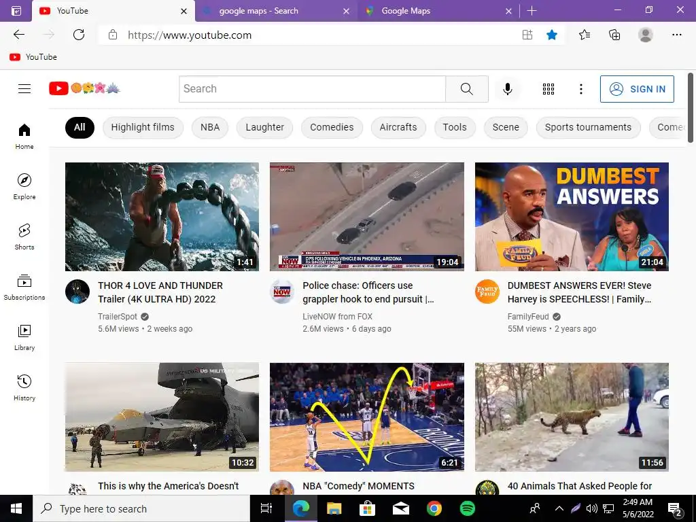Go to FamilyFeud channel name
Screen dimensions: 696x522
click(527, 317)
